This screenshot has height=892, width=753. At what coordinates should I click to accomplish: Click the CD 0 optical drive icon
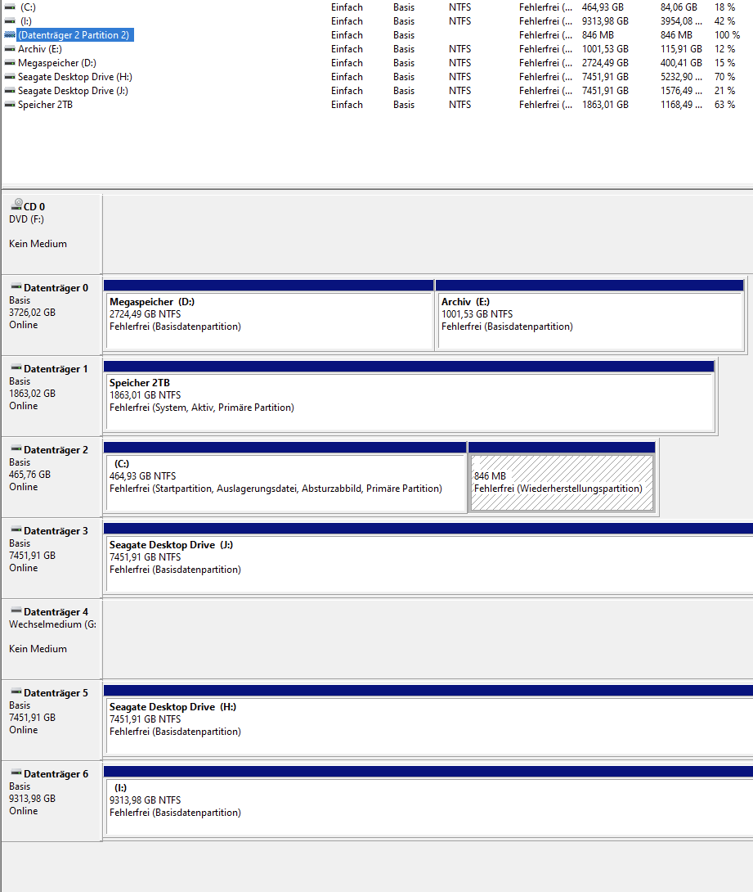[16, 205]
